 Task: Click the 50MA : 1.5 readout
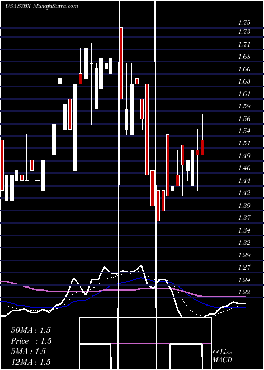click(x=31, y=330)
